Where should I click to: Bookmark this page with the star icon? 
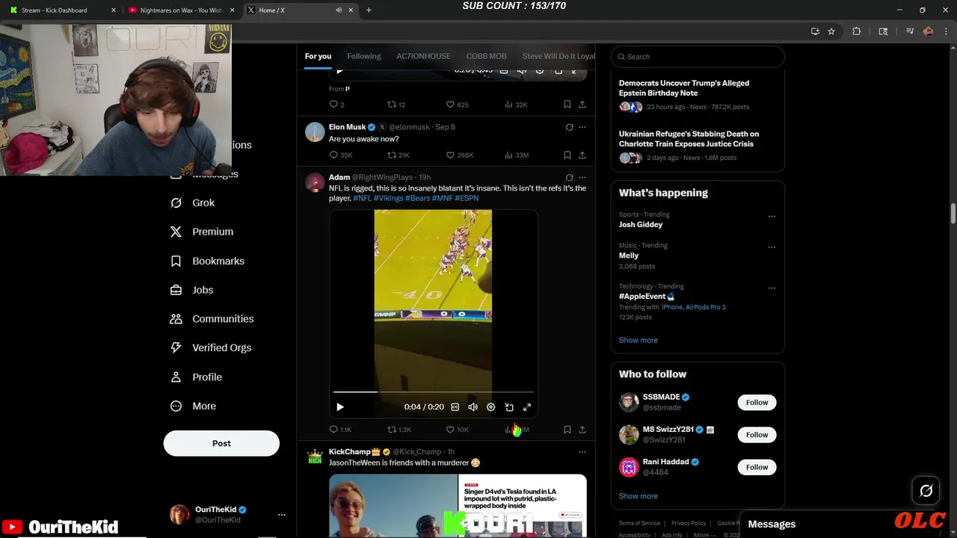[x=831, y=31]
